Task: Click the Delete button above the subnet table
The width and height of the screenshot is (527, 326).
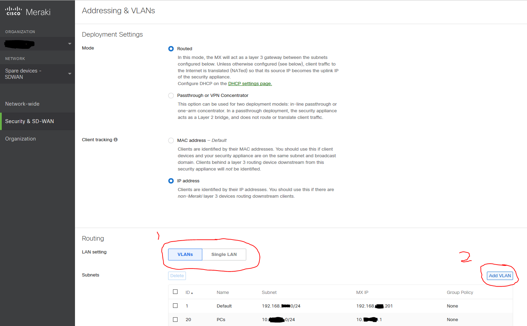Action: (177, 275)
